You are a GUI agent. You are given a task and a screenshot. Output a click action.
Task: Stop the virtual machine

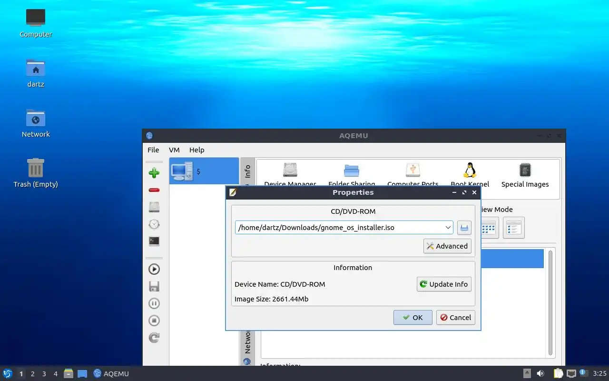pyautogui.click(x=154, y=321)
